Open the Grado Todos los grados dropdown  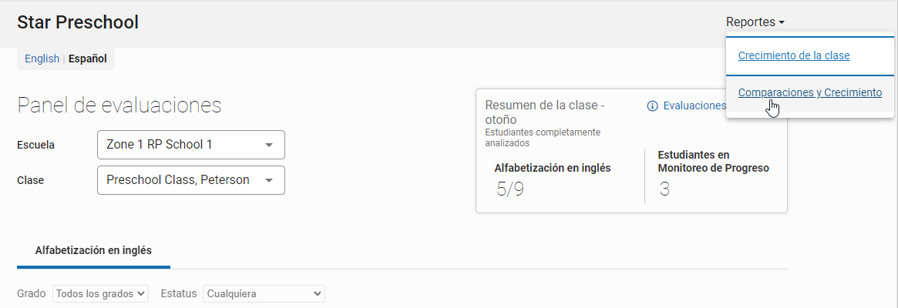point(100,293)
